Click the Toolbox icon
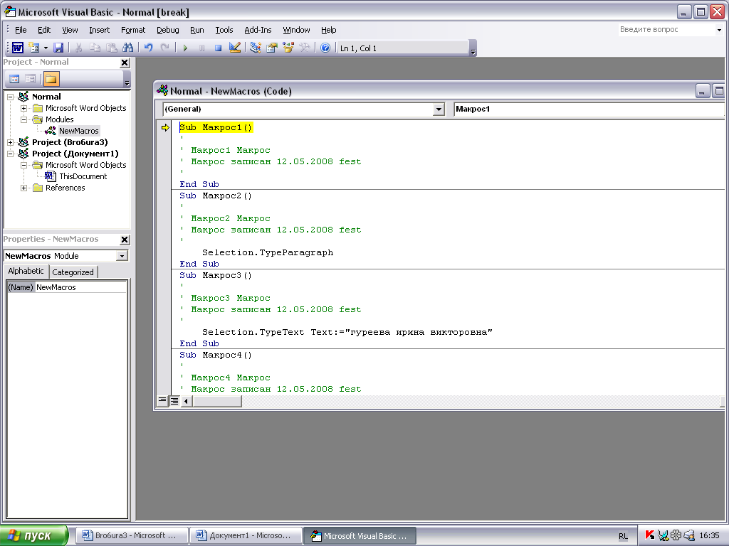 [305, 48]
